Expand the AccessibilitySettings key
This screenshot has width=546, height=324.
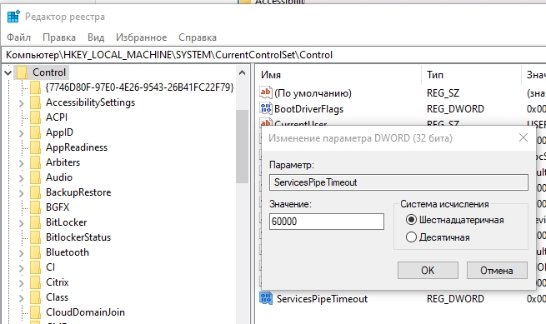coord(21,103)
